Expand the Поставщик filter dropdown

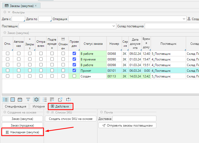(x=114, y=26)
